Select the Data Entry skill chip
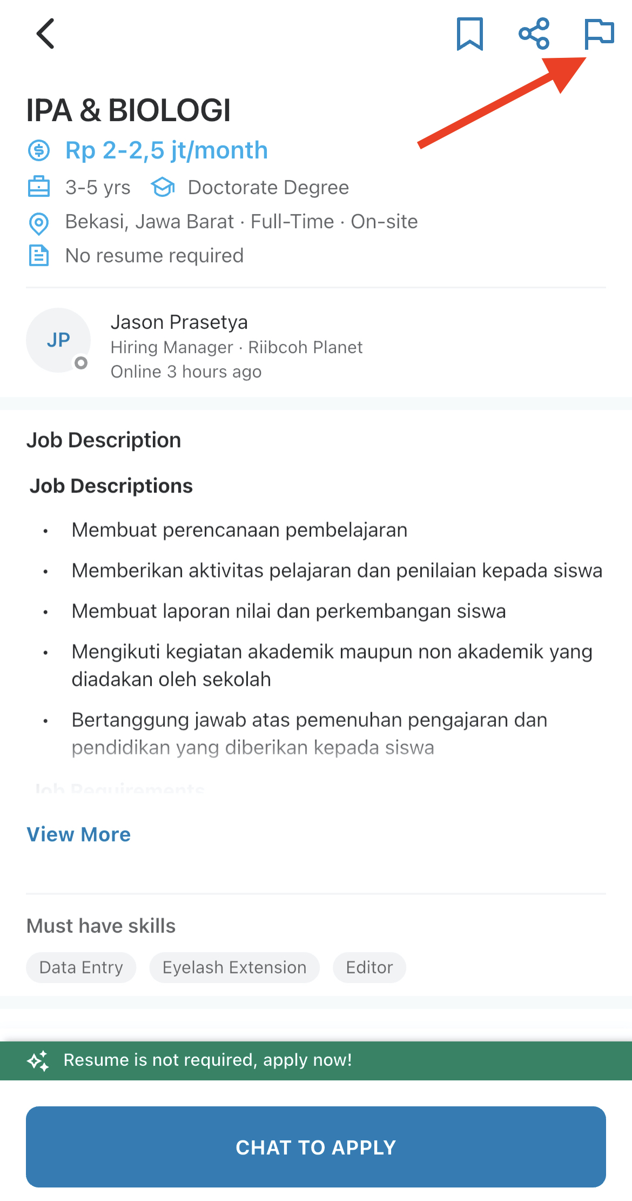The height and width of the screenshot is (1201, 632). (x=81, y=967)
